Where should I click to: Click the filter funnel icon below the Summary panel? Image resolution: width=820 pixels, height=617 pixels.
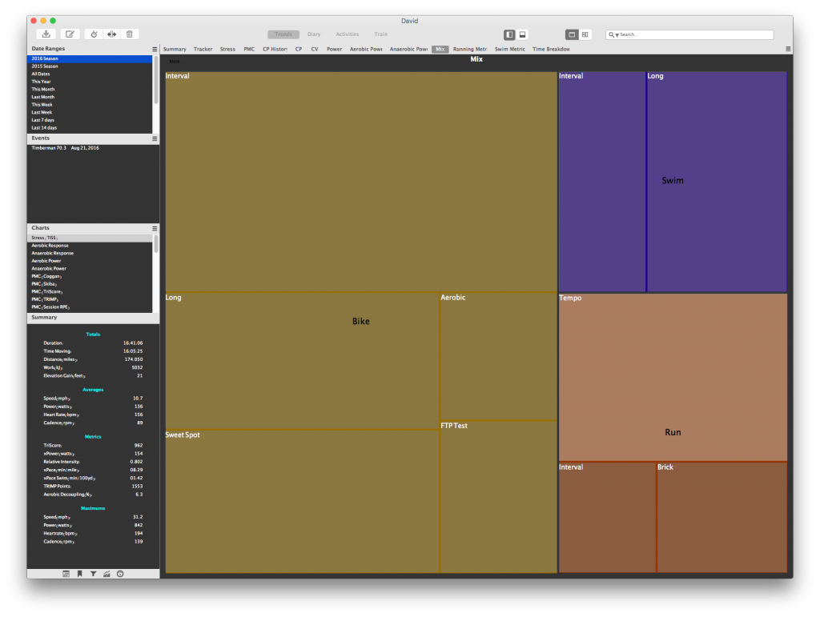[x=93, y=574]
